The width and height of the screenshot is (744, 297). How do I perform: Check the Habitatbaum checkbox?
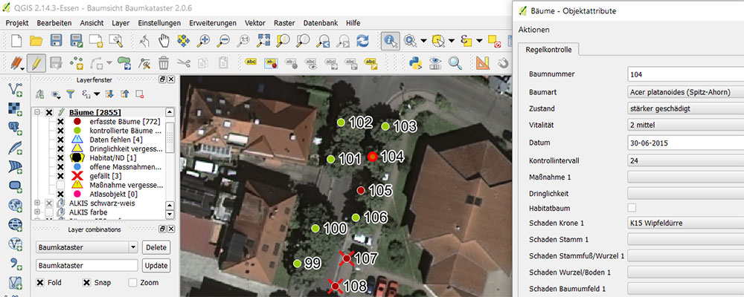[632, 207]
